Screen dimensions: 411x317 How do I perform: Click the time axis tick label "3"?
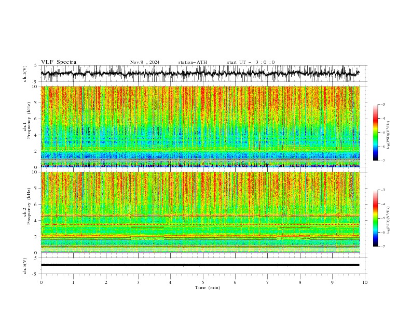138,282
